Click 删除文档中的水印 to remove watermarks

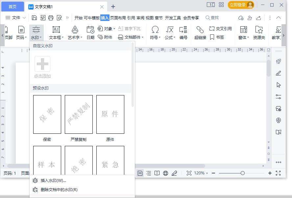point(59,189)
